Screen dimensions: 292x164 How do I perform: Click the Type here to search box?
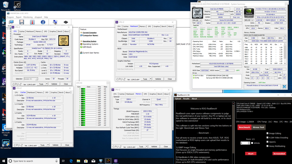click(x=34, y=161)
